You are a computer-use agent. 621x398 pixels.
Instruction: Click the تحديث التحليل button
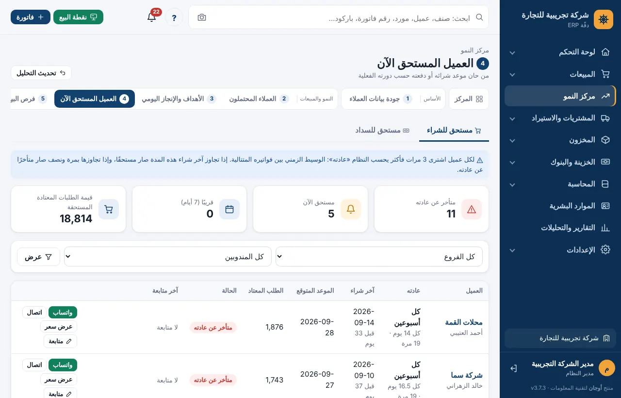click(41, 73)
